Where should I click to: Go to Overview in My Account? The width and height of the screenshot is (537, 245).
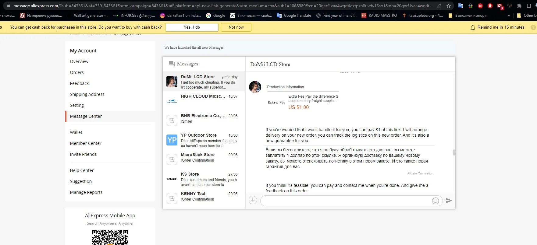tap(79, 61)
